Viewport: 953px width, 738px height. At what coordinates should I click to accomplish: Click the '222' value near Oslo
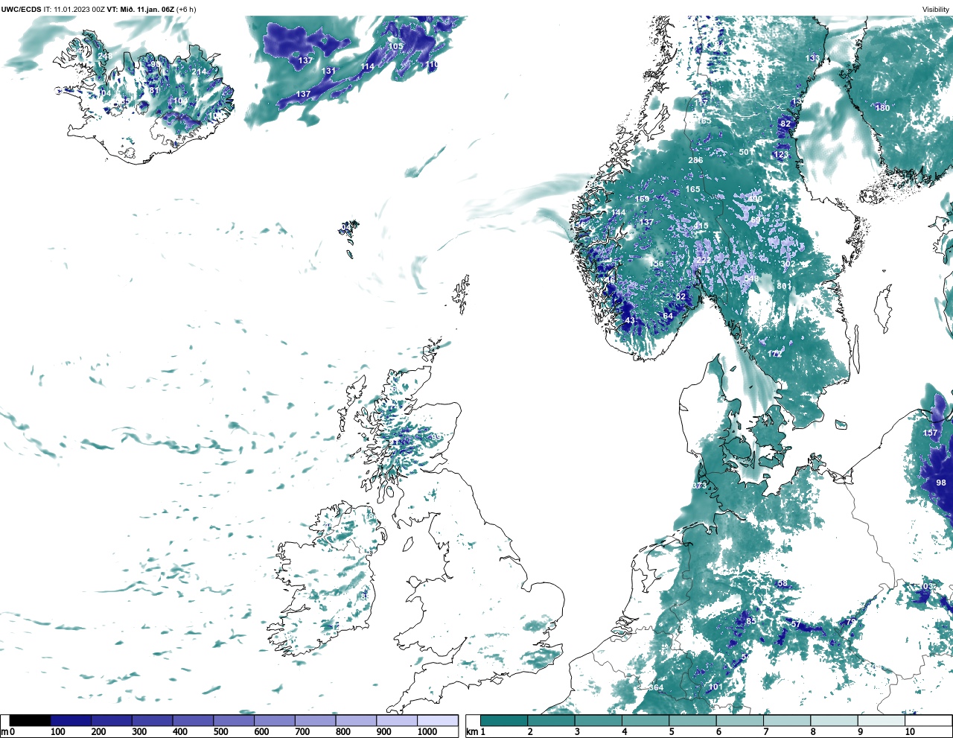click(x=704, y=260)
